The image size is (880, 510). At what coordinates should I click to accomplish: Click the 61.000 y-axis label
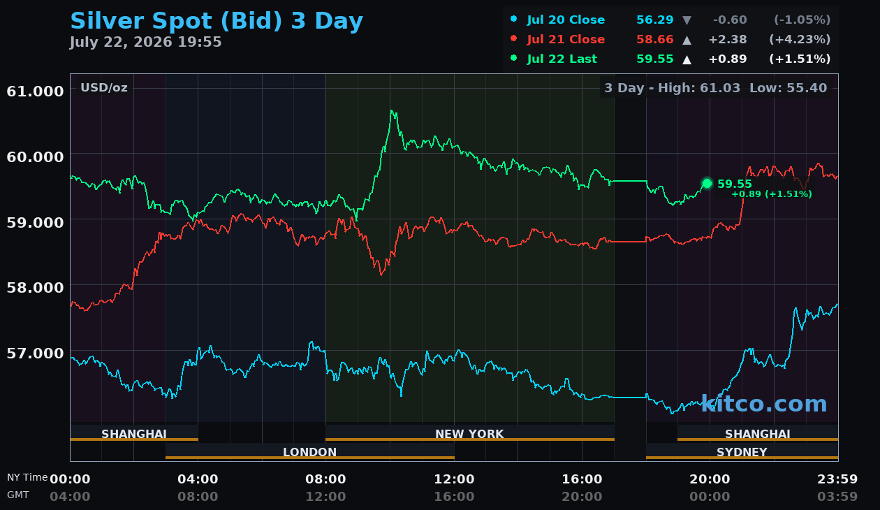(35, 91)
